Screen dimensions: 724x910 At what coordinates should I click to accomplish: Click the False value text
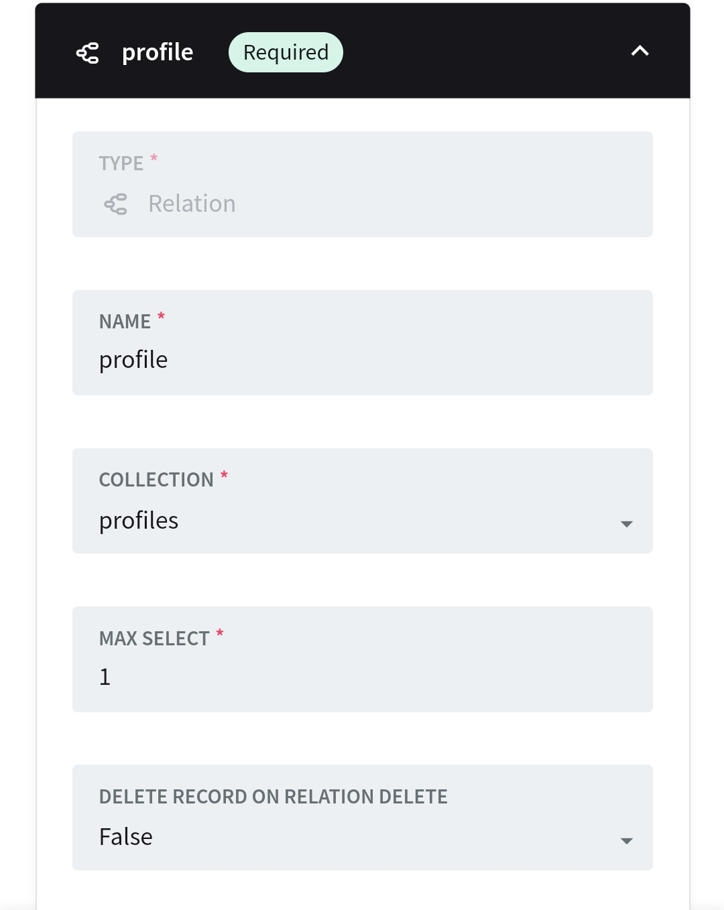point(125,837)
